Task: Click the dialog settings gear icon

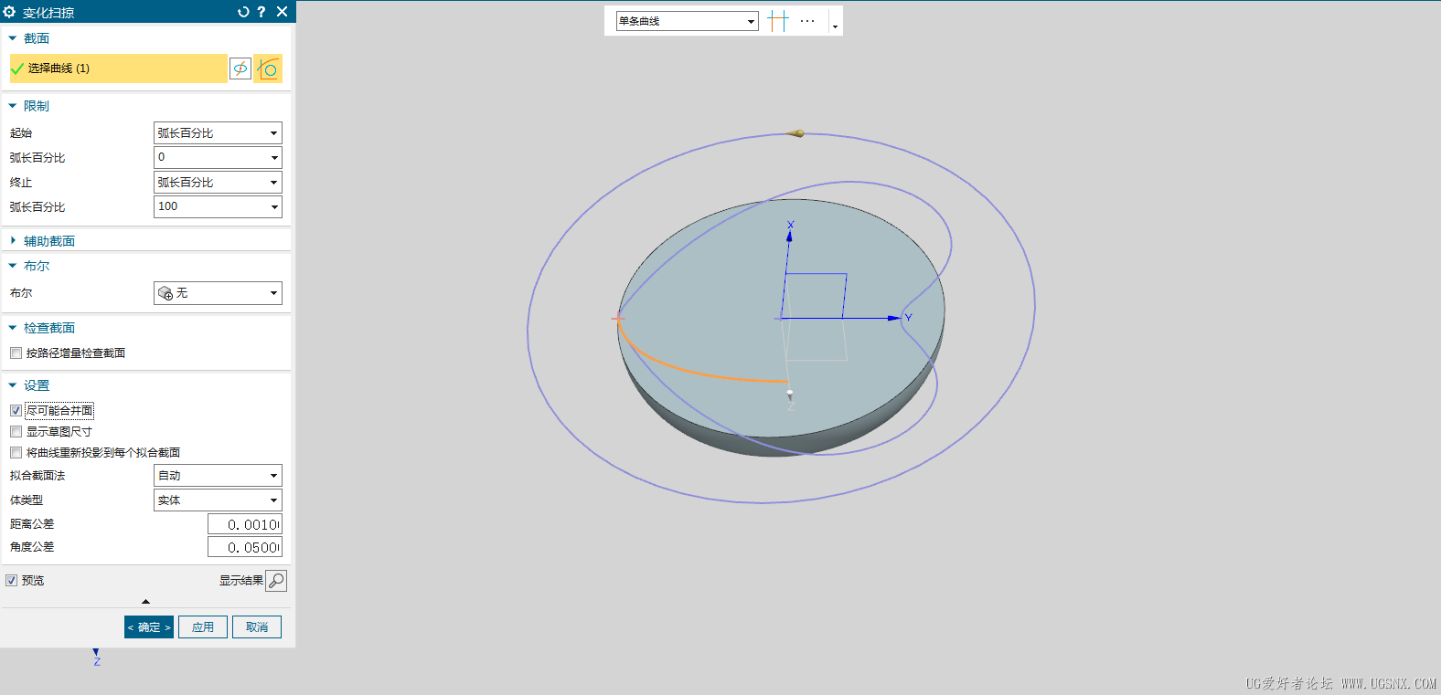Action: click(10, 12)
